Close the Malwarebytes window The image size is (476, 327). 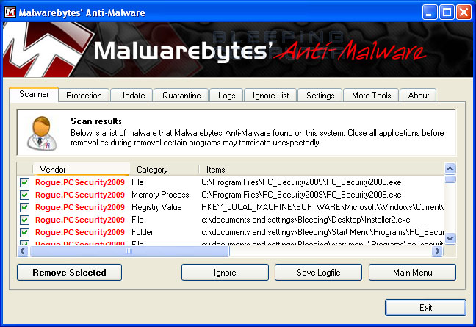[464, 12]
